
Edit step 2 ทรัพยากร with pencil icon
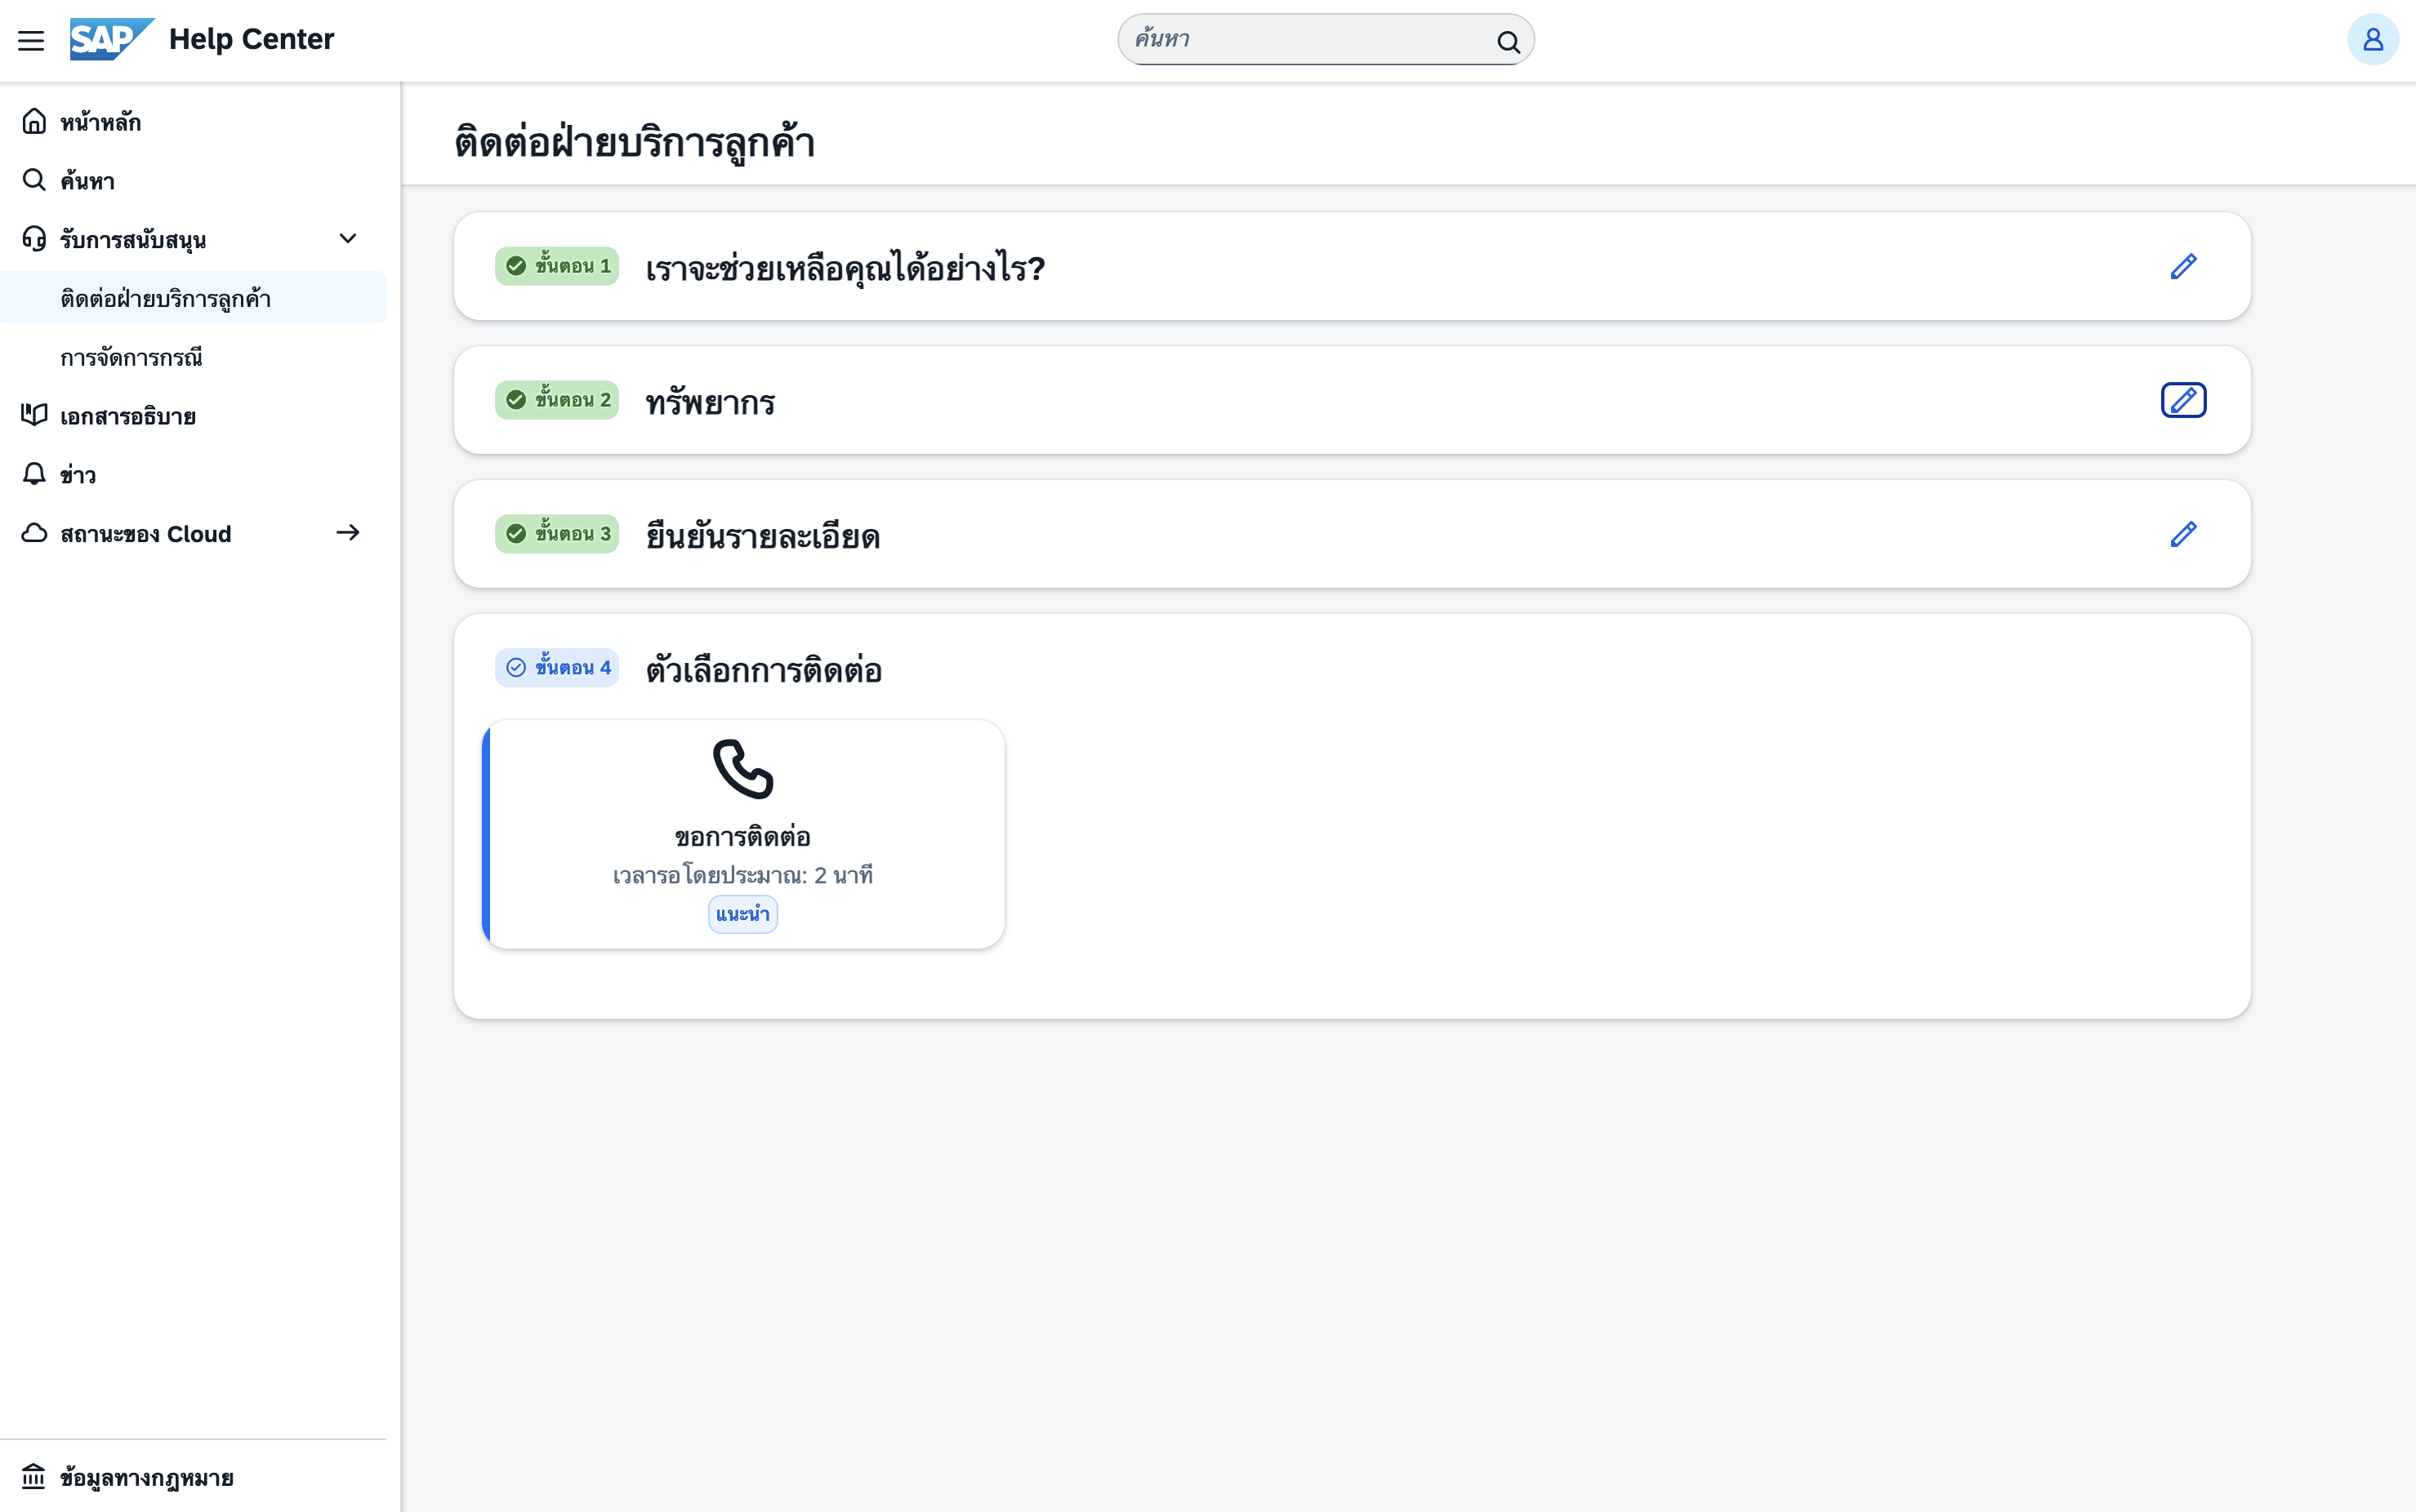point(2183,400)
